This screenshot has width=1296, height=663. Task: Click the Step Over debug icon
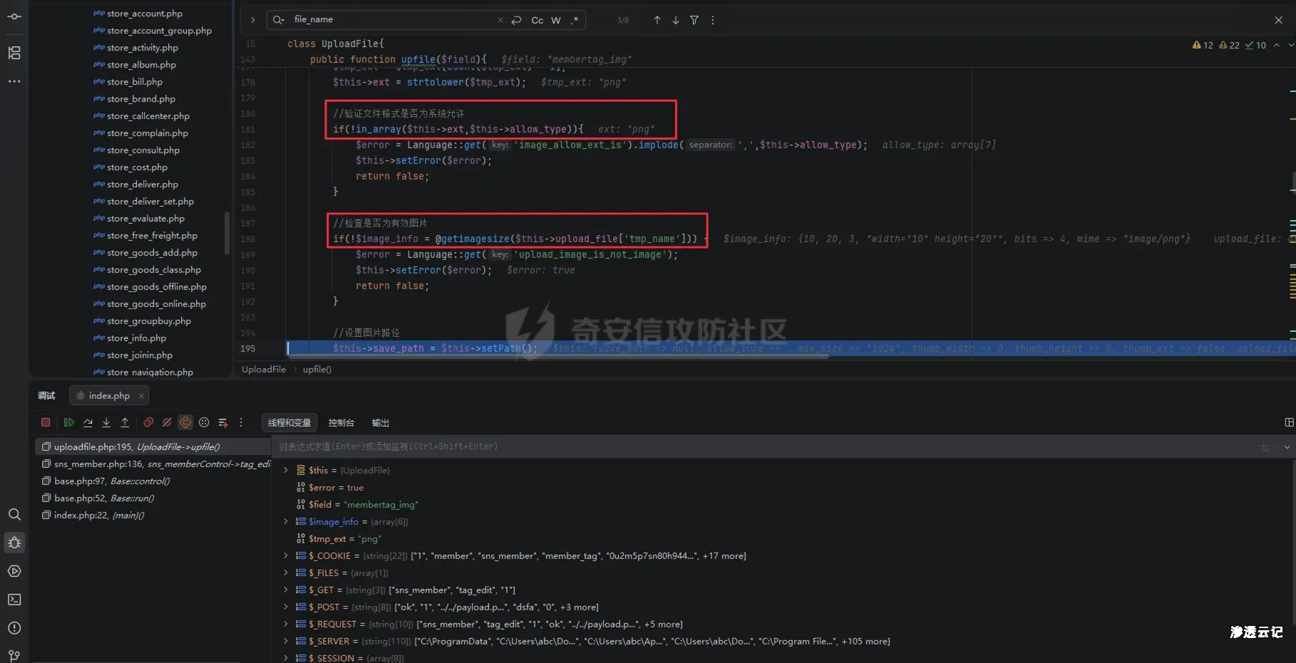tap(88, 422)
